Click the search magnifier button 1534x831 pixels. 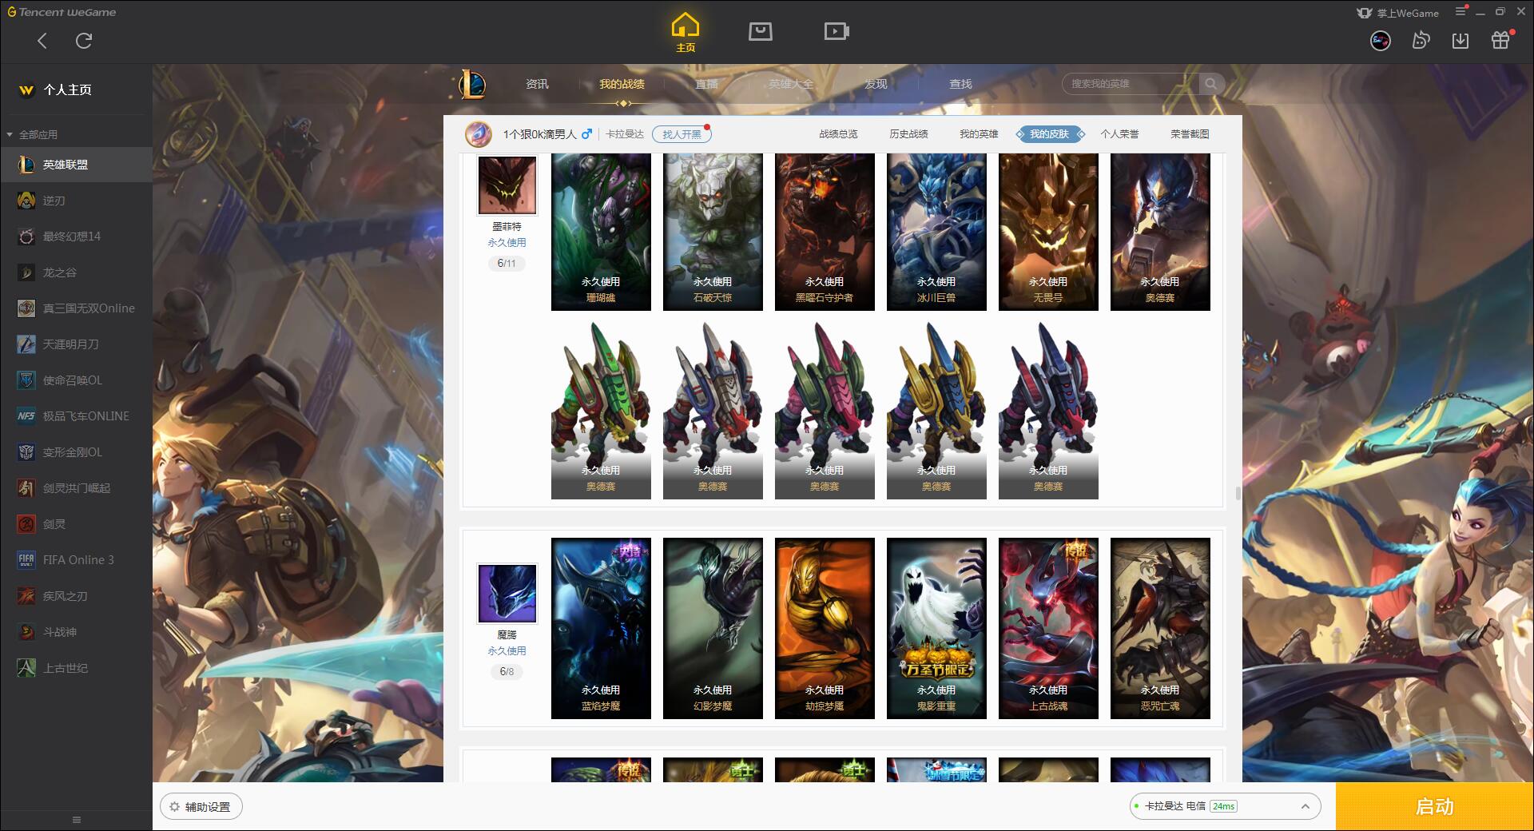[x=1211, y=84]
